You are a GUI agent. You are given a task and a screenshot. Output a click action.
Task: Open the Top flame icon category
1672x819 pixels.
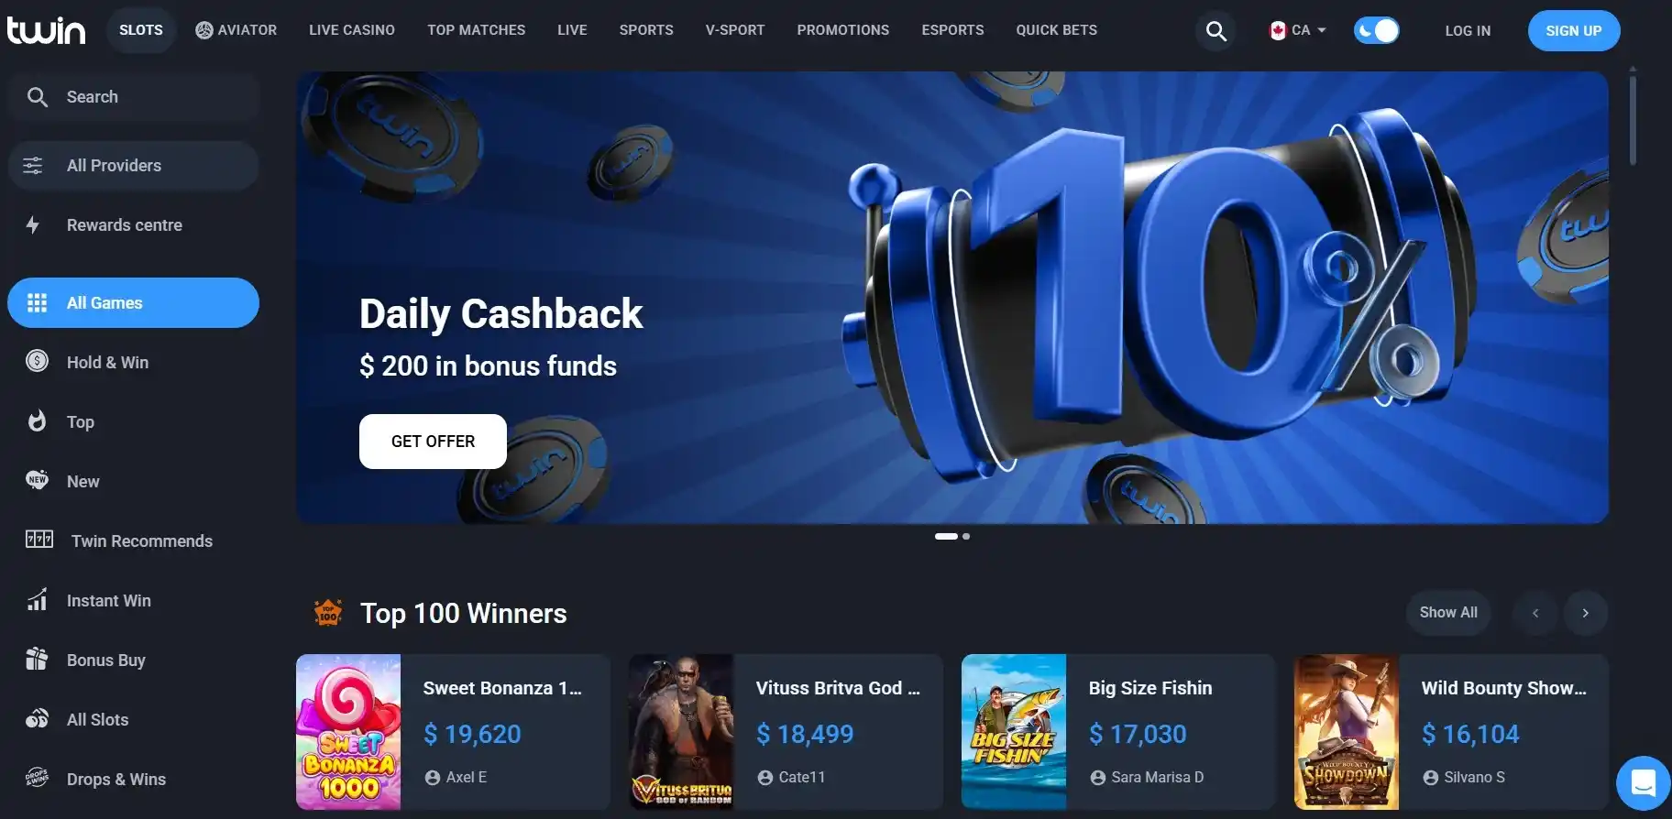(x=37, y=420)
